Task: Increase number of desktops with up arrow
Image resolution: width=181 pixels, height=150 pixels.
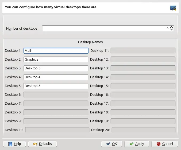Action: [172, 27]
